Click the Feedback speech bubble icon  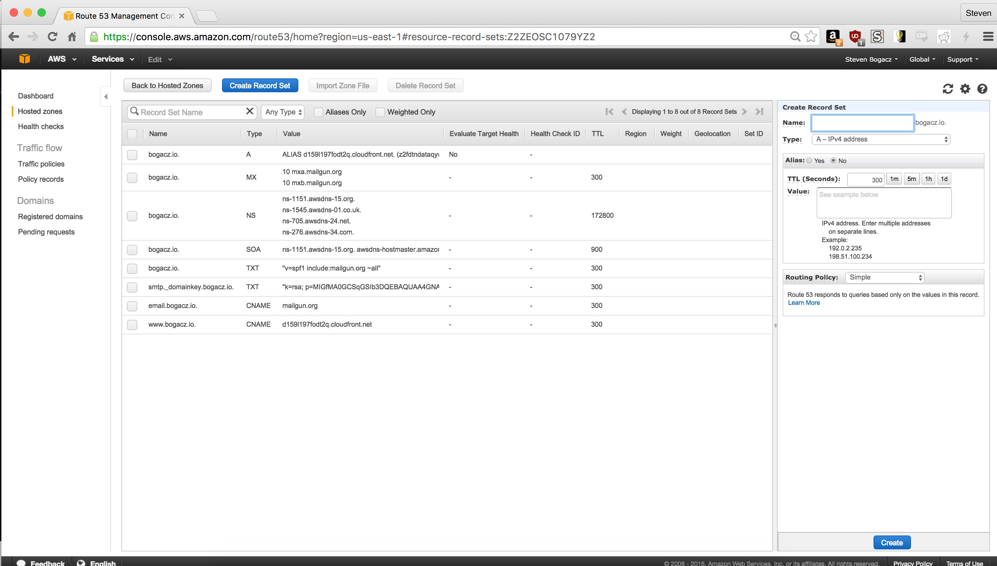tap(21, 563)
